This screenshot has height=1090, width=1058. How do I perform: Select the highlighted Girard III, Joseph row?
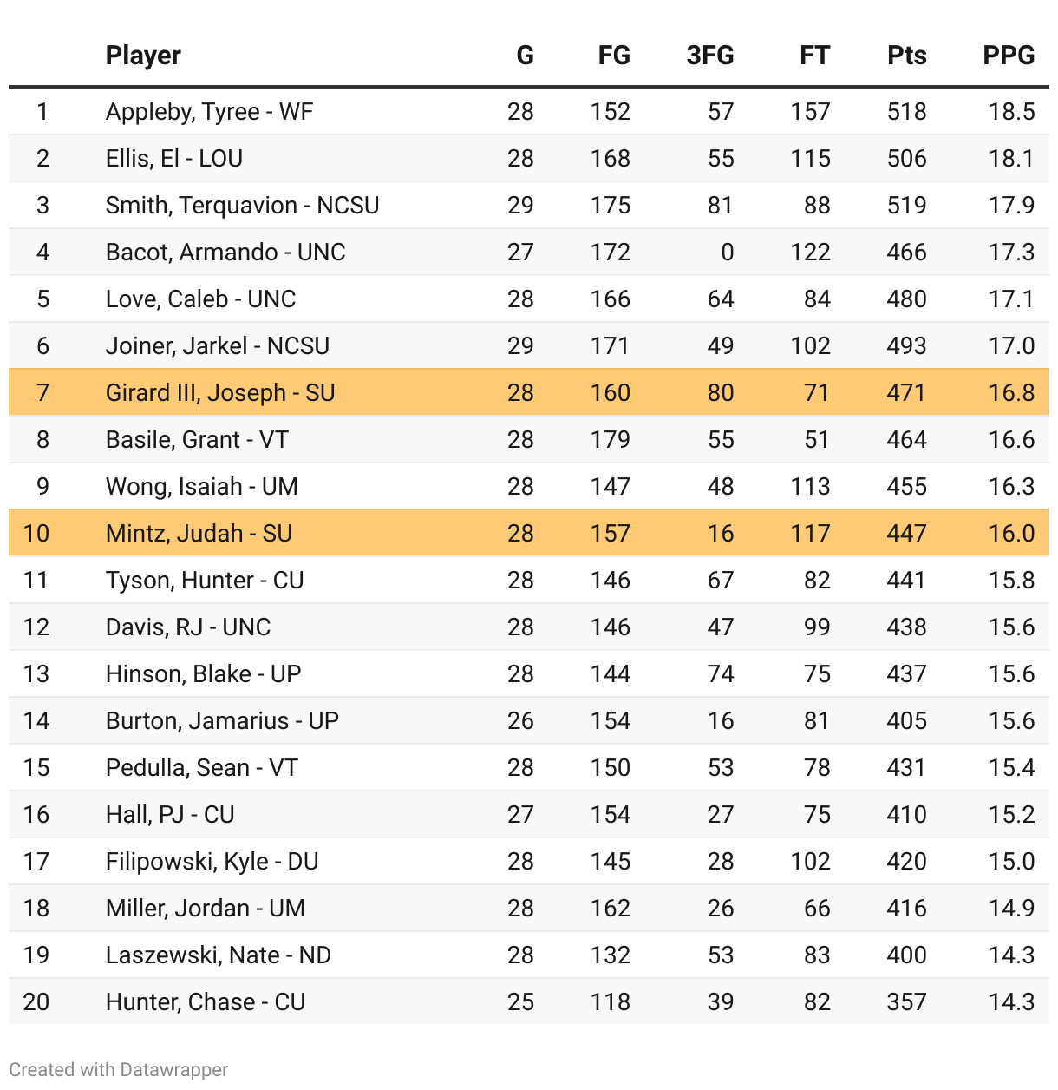(529, 392)
